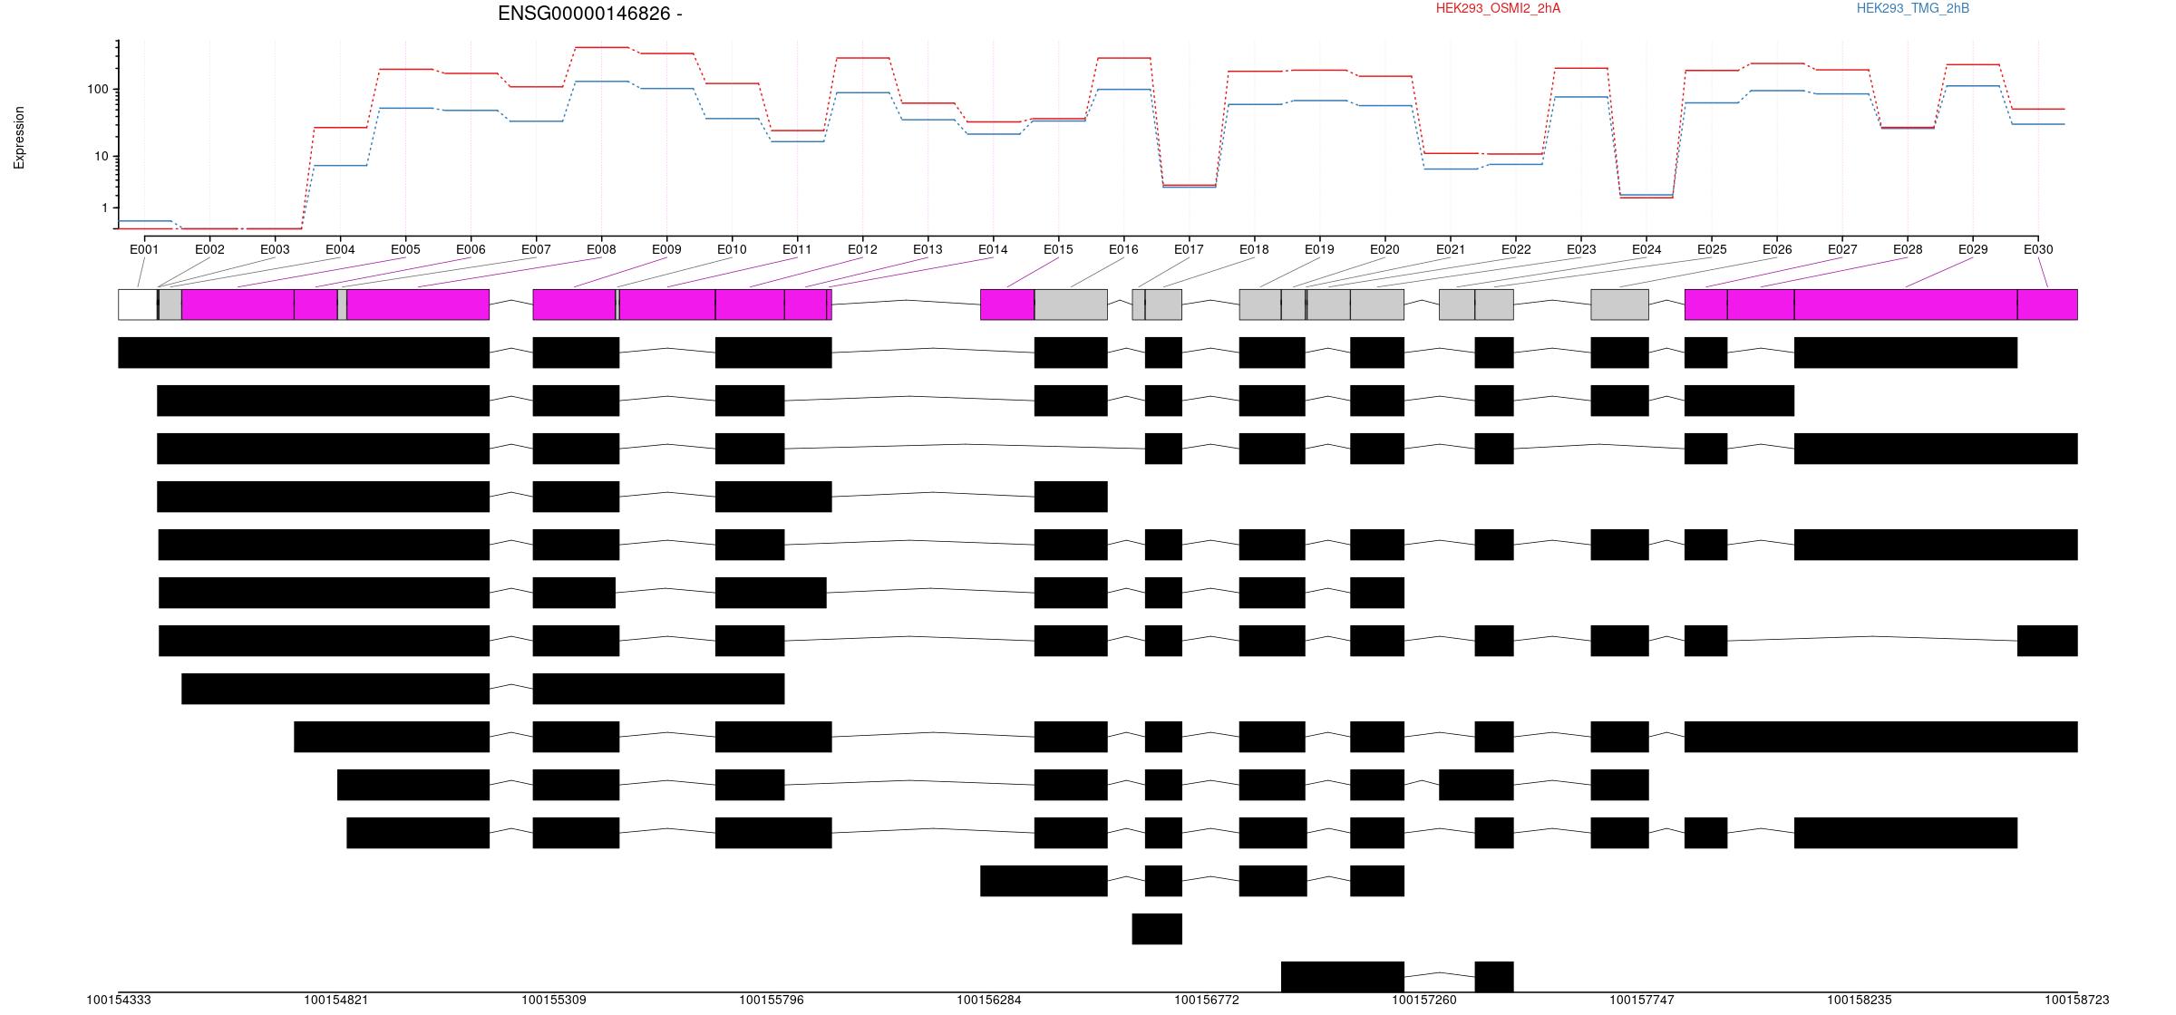Click exon label E011
Image resolution: width=2176 pixels, height=1015 pixels.
797,249
